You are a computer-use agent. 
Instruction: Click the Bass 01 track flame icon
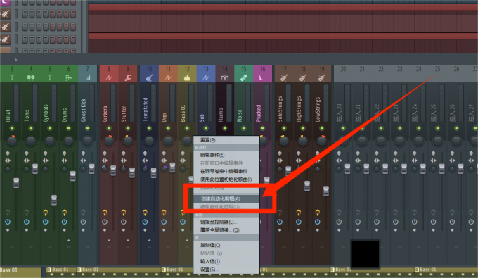pyautogui.click(x=187, y=78)
